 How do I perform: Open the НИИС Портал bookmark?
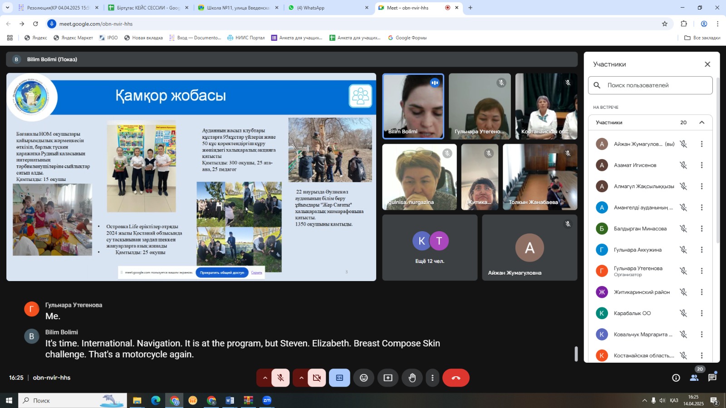(x=246, y=38)
